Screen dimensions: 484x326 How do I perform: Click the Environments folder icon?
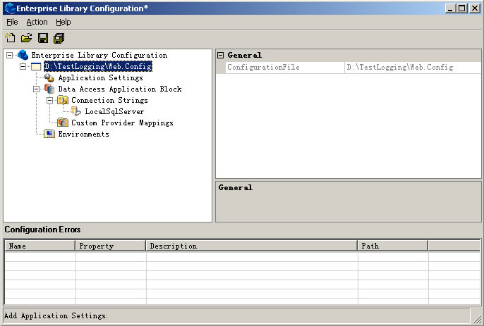(49, 134)
